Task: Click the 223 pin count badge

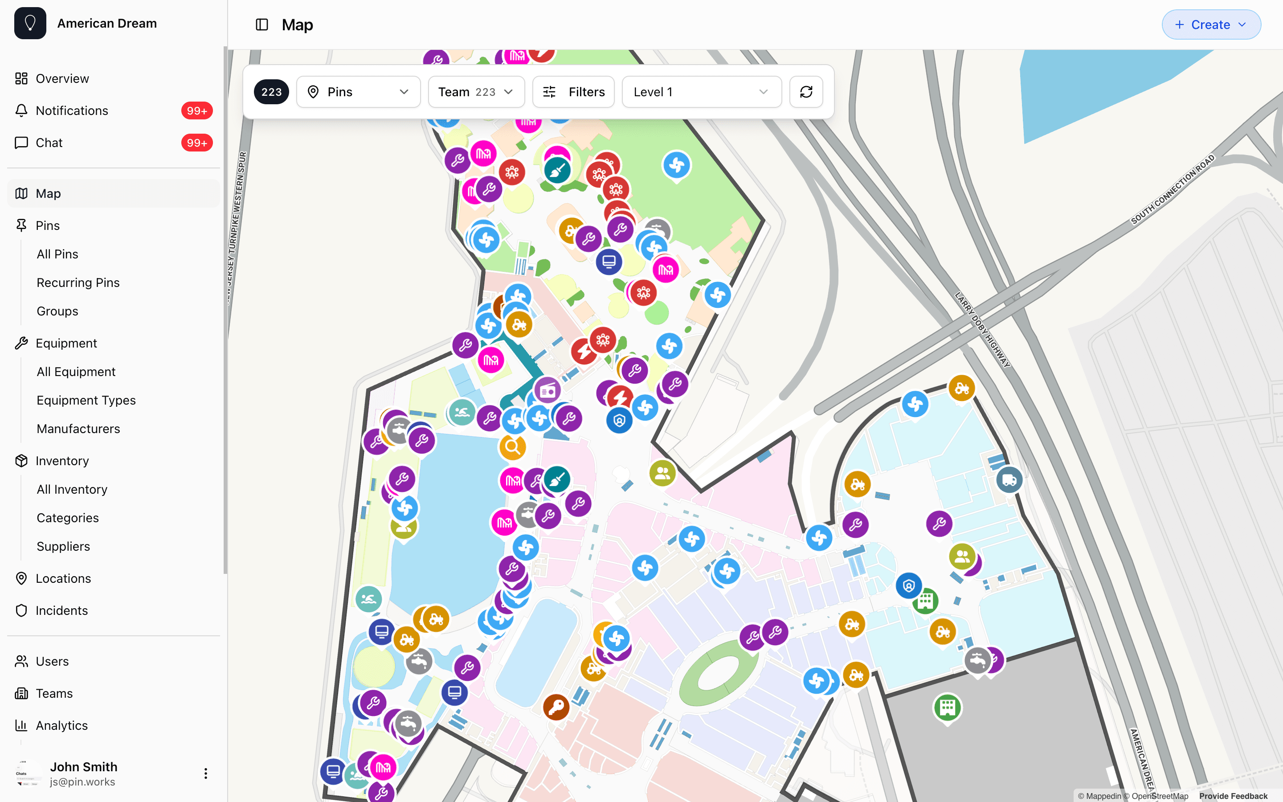Action: click(x=271, y=91)
